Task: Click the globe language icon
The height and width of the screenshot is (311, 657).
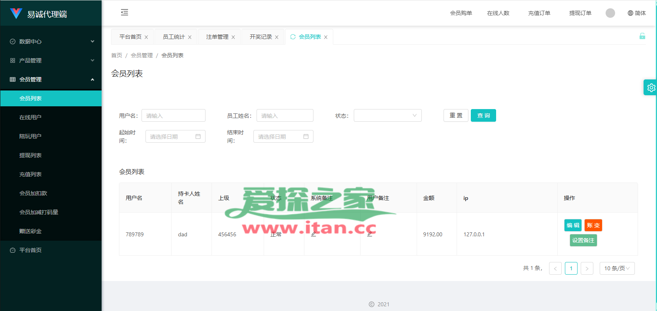Action: click(630, 13)
